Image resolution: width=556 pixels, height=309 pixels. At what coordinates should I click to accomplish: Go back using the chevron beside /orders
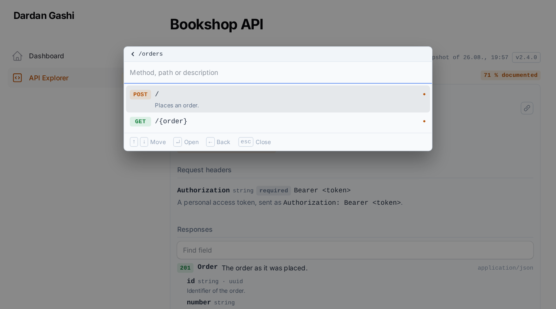(x=133, y=54)
